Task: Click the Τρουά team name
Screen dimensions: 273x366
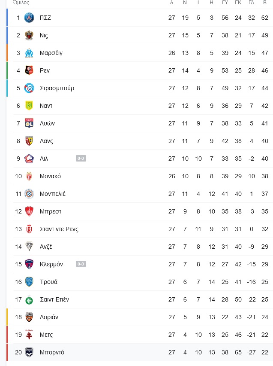Action: click(x=48, y=282)
